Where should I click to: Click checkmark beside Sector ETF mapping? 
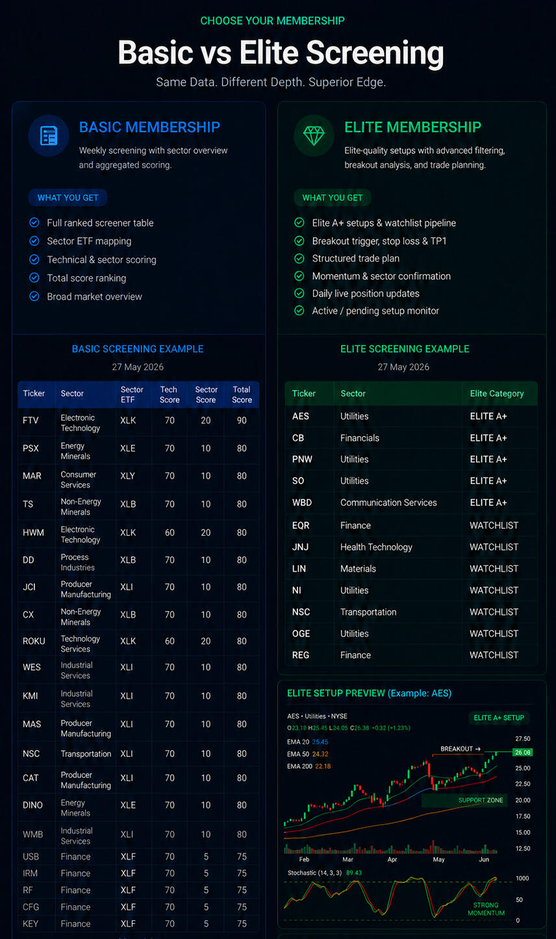coord(34,241)
